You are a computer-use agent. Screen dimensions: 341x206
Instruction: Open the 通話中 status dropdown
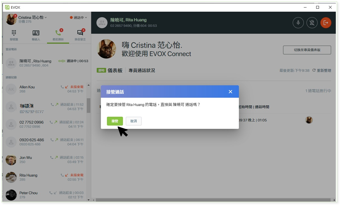coord(79,17)
